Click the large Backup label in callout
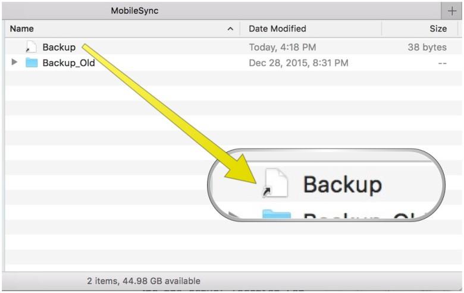This screenshot has width=464, height=293. pos(343,185)
